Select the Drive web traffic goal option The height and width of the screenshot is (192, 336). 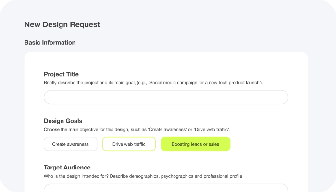pos(129,144)
